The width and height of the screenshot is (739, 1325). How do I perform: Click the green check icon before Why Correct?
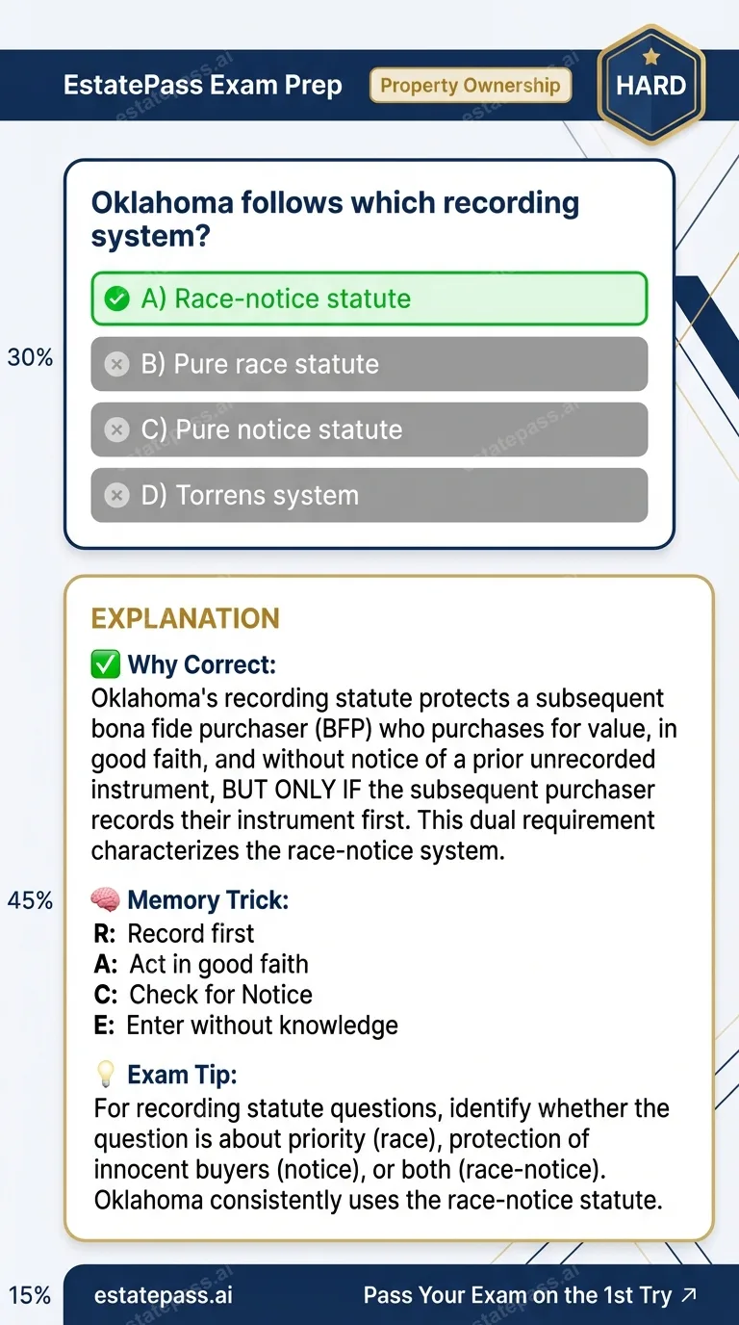[x=105, y=663]
